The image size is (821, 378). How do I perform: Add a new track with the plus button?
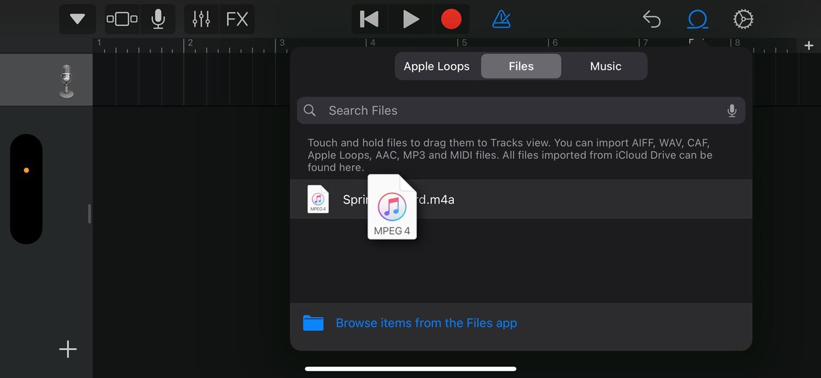(x=67, y=349)
